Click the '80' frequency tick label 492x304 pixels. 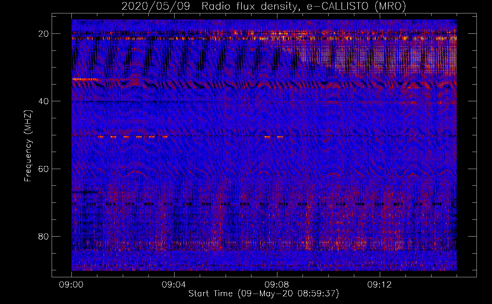coord(43,236)
